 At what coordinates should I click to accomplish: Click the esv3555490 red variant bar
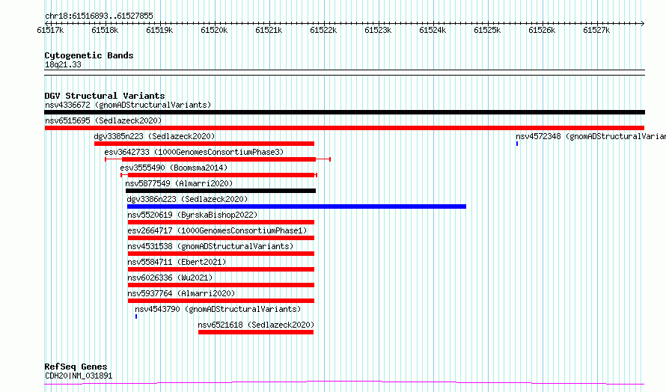click(x=221, y=175)
